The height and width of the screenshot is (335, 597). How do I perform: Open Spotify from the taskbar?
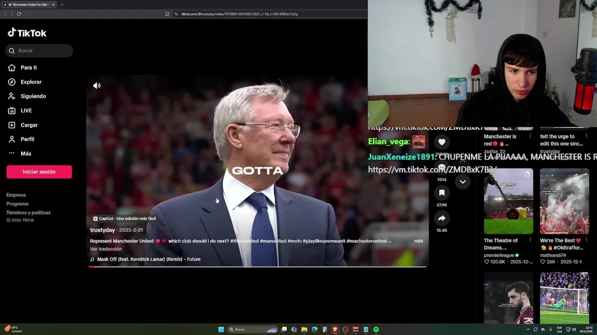pos(376,329)
